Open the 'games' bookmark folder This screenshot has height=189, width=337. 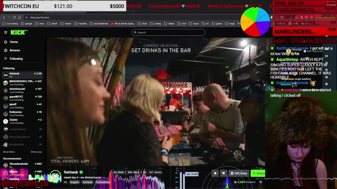[216, 24]
